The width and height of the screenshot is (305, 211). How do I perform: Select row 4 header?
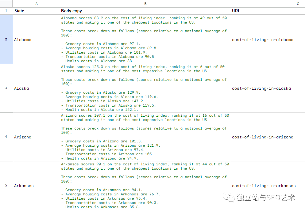(6, 137)
